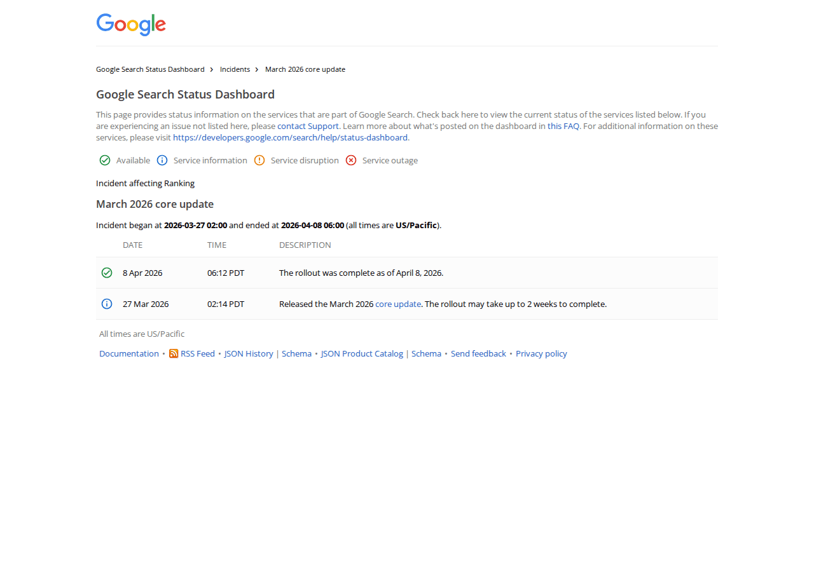Image resolution: width=814 pixels, height=572 pixels.
Task: Click the orange Service disruption legend icon
Action: [x=259, y=160]
